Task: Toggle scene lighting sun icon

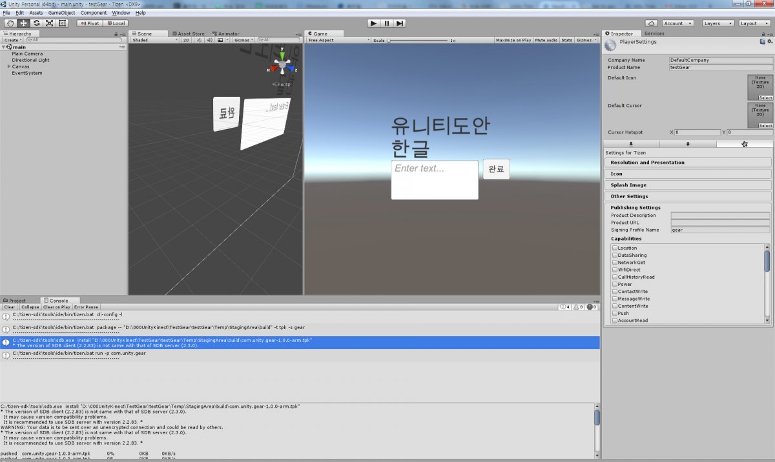Action: click(x=199, y=40)
